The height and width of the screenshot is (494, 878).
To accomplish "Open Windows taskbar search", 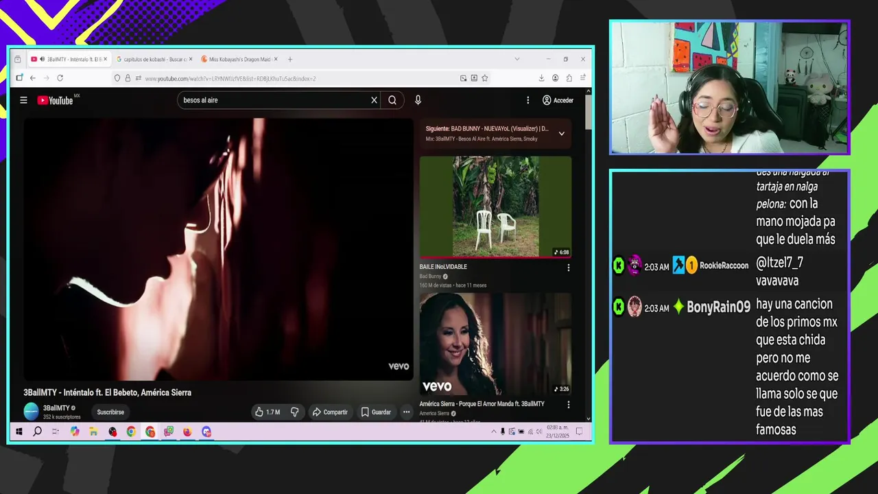I will (x=37, y=432).
